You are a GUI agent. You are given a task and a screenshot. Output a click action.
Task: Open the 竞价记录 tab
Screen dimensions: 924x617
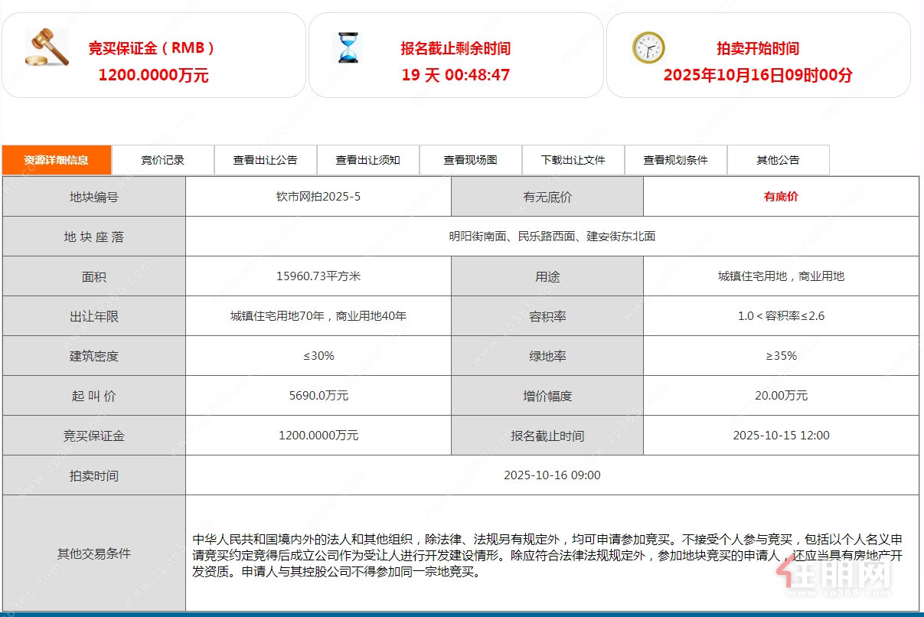[163, 160]
